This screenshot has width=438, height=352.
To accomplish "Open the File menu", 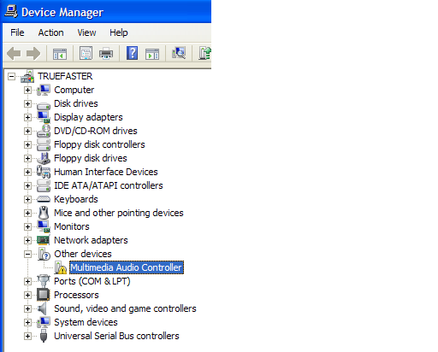I will click(x=17, y=32).
